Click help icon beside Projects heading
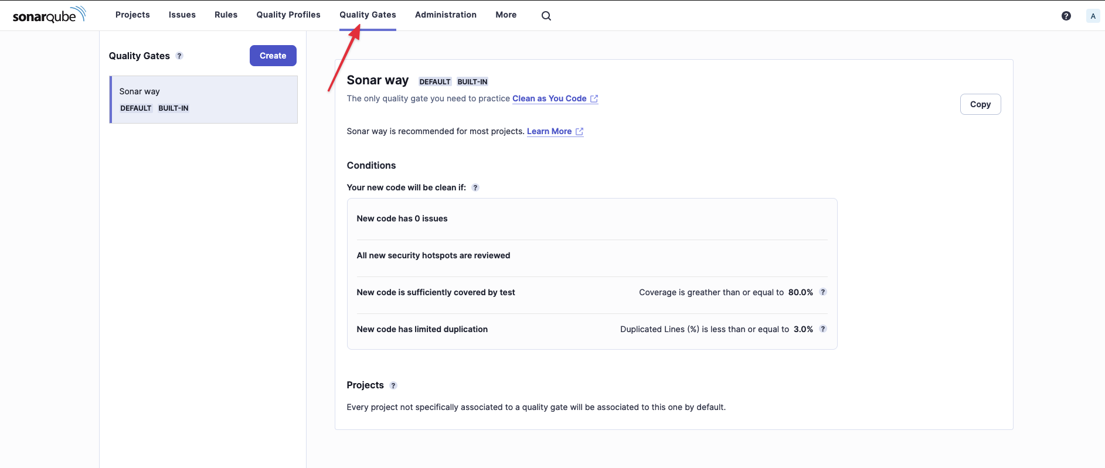1105x468 pixels. click(x=393, y=385)
